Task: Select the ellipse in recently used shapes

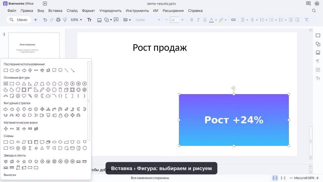Action: pyautogui.click(x=12, y=70)
